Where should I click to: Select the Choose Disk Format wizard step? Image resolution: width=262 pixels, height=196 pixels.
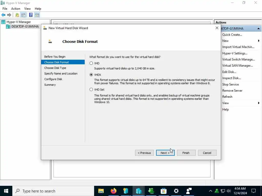pyautogui.click(x=63, y=62)
